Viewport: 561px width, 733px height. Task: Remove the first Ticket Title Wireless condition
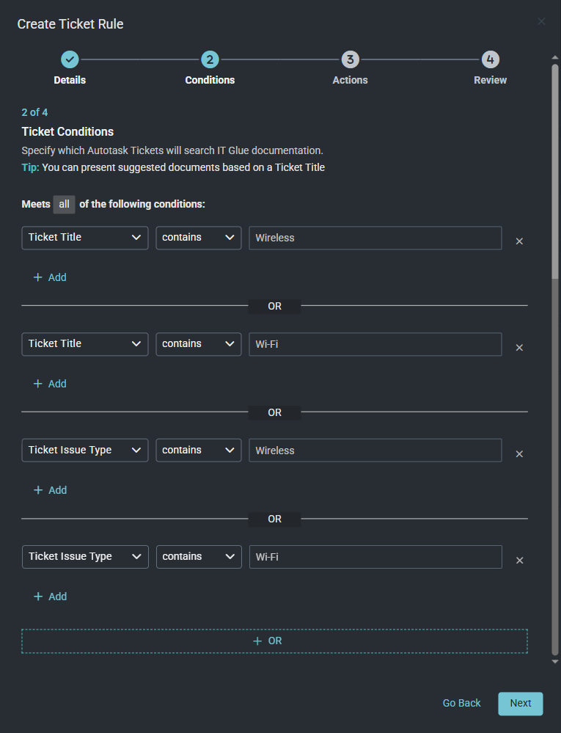(x=519, y=241)
